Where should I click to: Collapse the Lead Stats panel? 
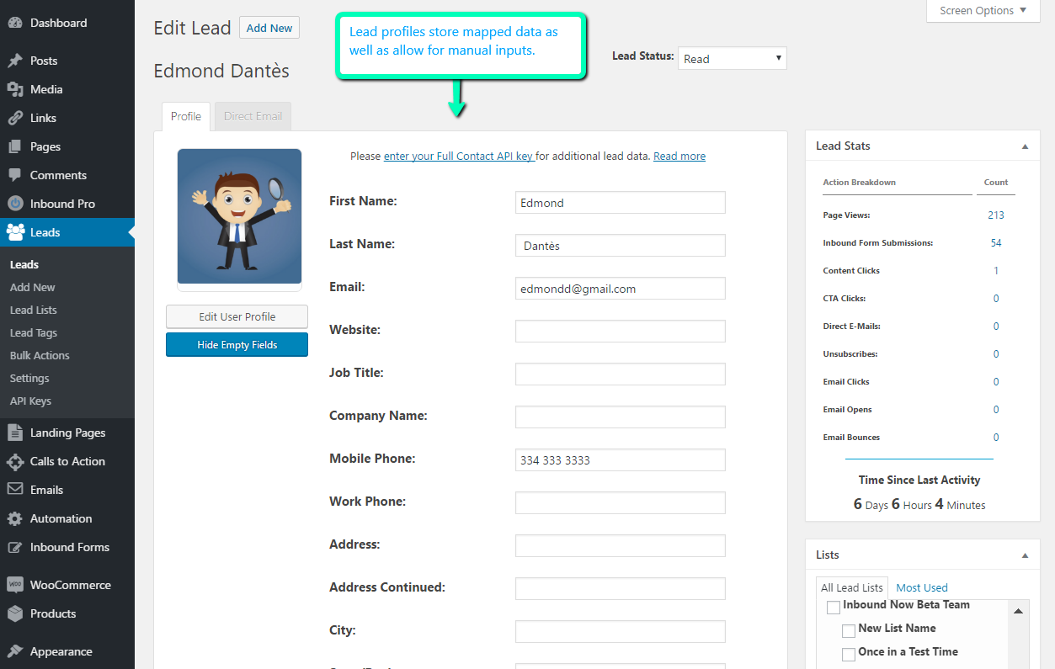[1025, 146]
